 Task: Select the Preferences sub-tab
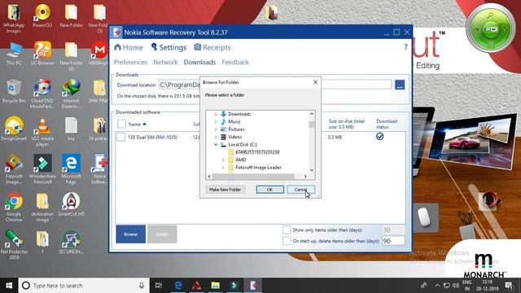(x=130, y=62)
